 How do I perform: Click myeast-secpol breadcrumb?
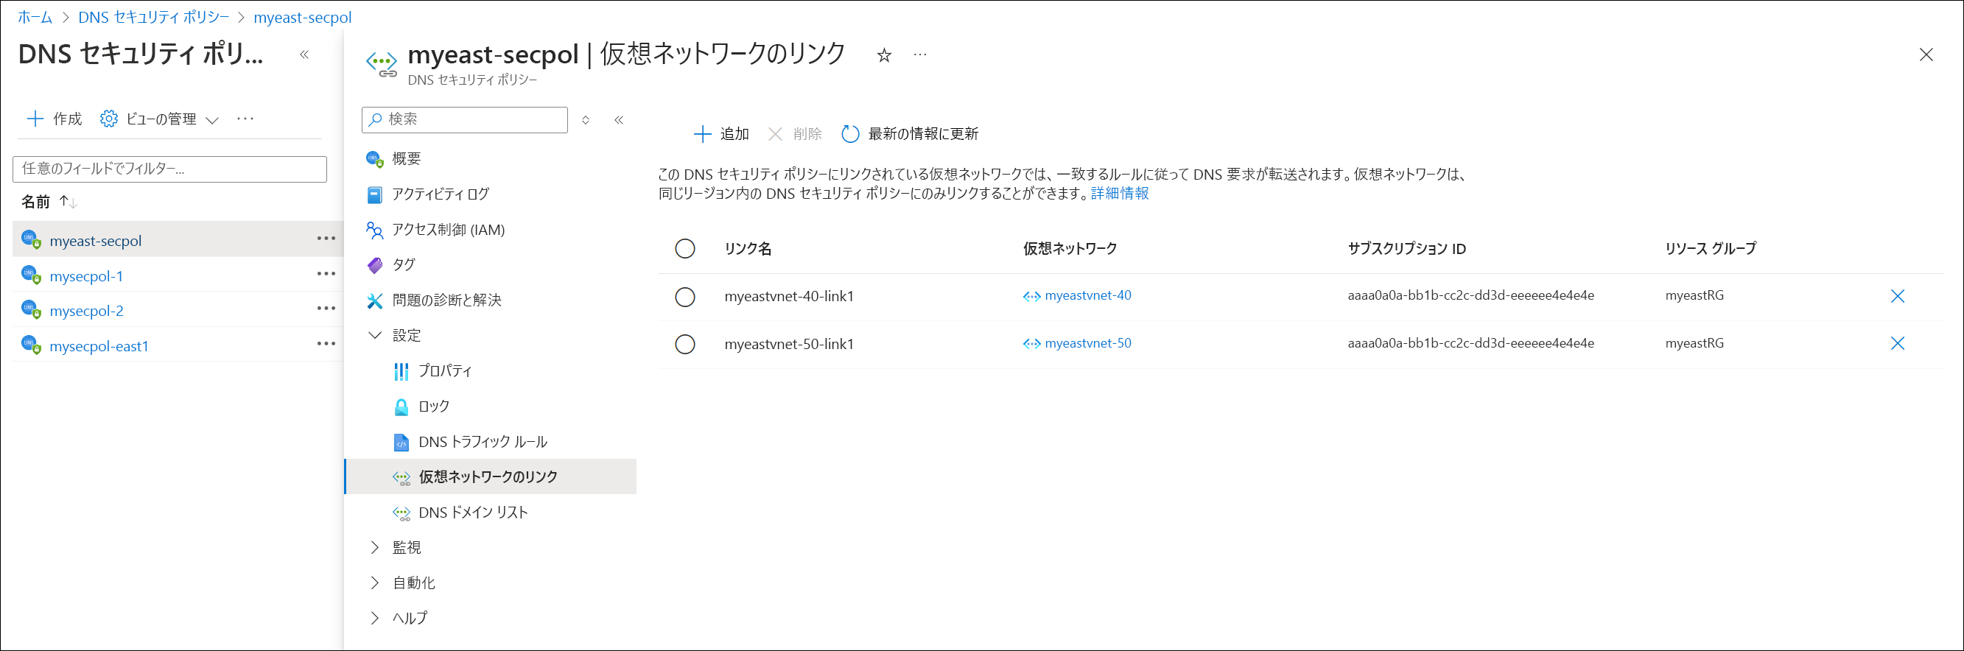coord(303,17)
